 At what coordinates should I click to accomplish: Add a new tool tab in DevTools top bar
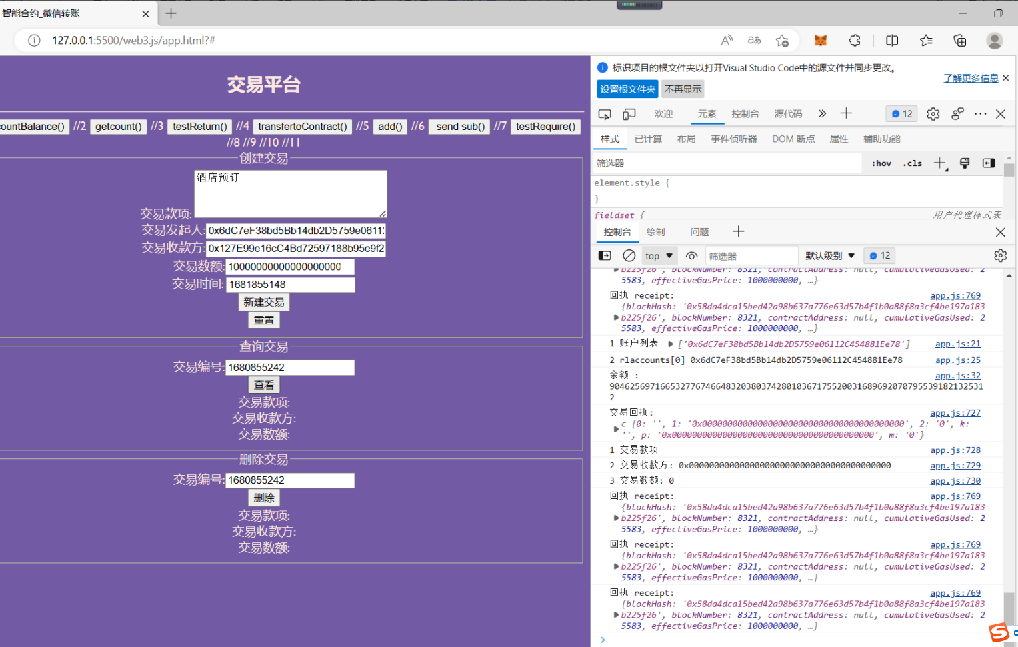(846, 113)
